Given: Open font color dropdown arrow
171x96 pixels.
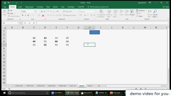Looking at the screenshot, I should click(45, 15).
